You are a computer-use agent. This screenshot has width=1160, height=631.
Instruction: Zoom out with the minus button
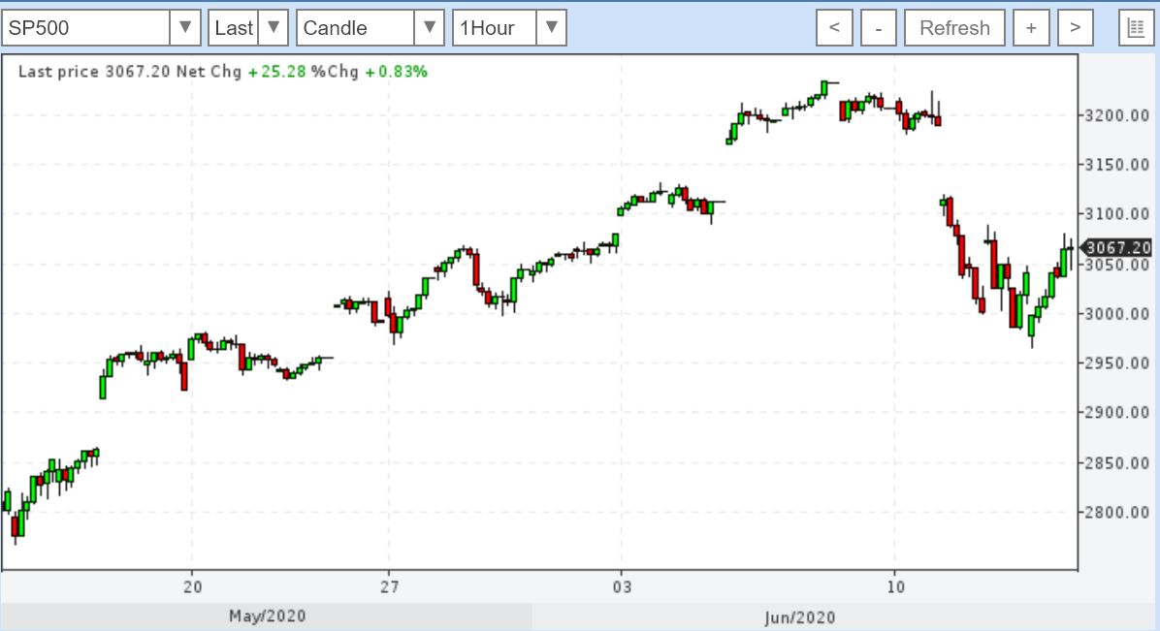coord(879,28)
